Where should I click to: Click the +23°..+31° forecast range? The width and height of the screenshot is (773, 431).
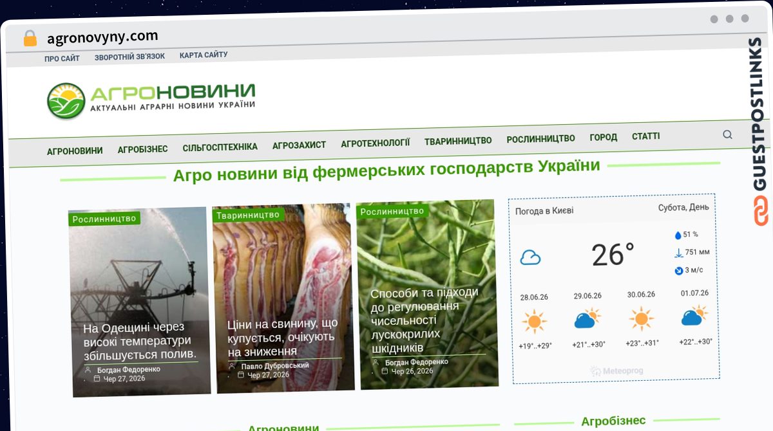pyautogui.click(x=642, y=343)
